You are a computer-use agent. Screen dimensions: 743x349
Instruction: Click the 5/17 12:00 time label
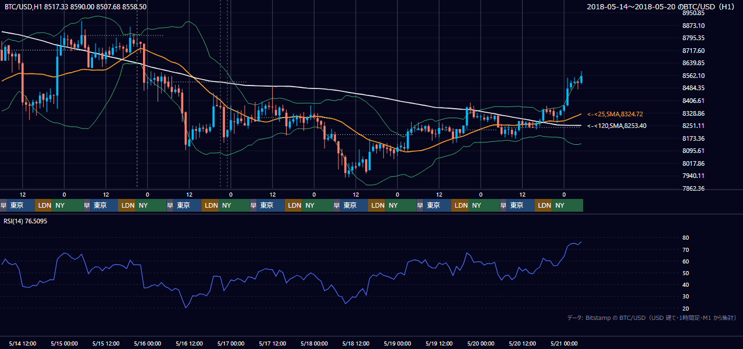point(273,343)
